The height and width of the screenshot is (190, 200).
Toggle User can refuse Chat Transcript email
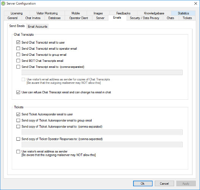pyautogui.click(x=18, y=92)
